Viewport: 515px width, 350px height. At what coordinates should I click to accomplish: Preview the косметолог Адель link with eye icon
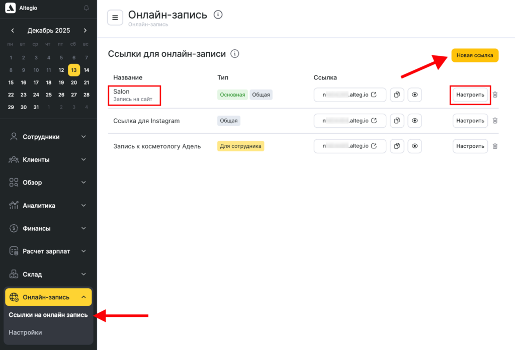pos(414,146)
